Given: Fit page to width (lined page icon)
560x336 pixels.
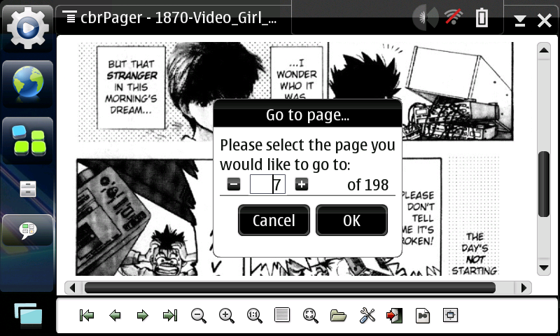Looking at the screenshot, I should tap(282, 315).
